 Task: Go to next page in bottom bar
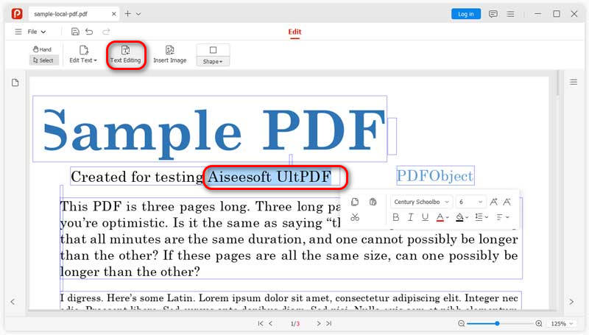pos(319,323)
